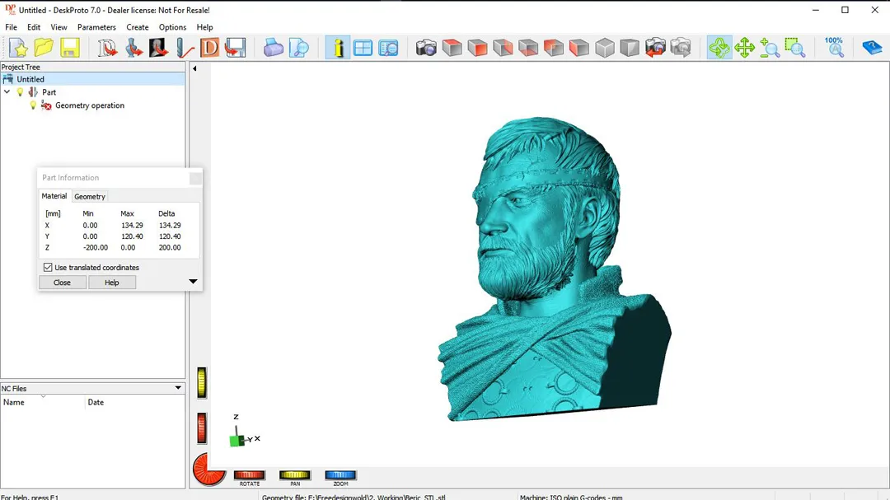The width and height of the screenshot is (890, 500).
Task: Collapse the side panel with the left triangle arrow
Action: [x=194, y=68]
